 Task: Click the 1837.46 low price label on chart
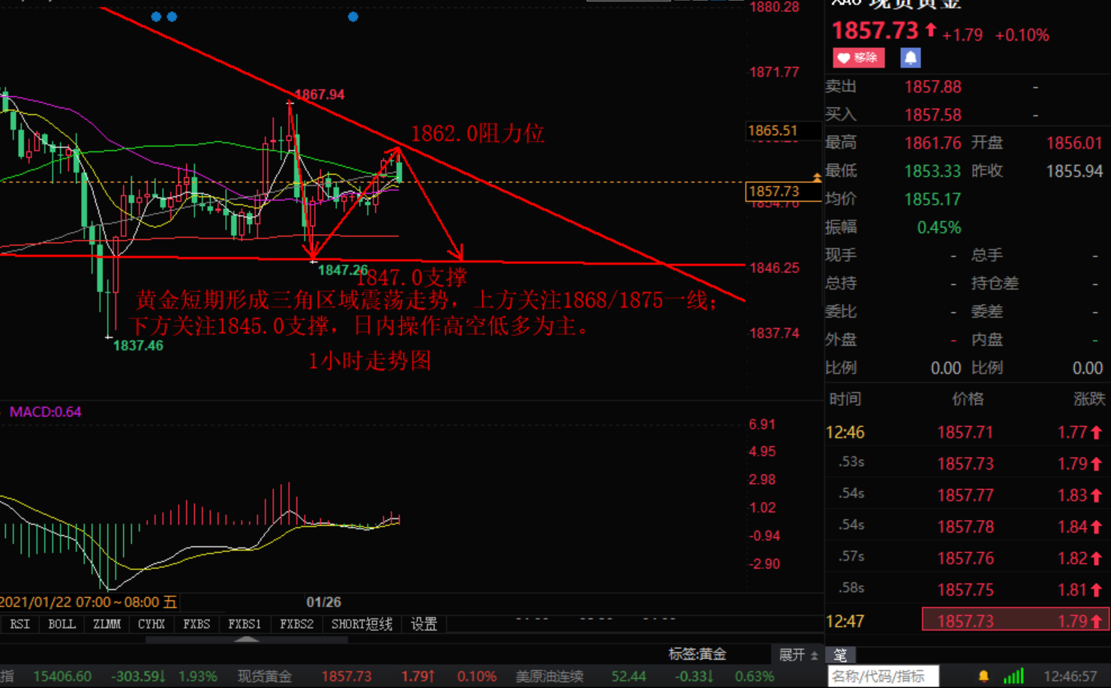tap(138, 346)
